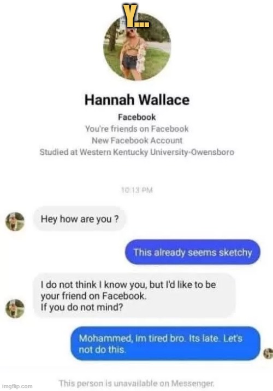
Task: Select the 'Hey how are you ?' message bubble
Action: pyautogui.click(x=79, y=219)
